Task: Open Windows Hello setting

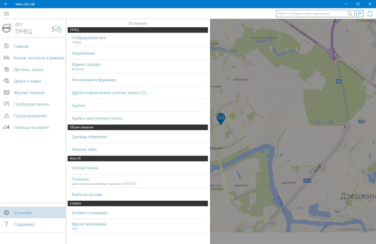Action: [x=137, y=149]
